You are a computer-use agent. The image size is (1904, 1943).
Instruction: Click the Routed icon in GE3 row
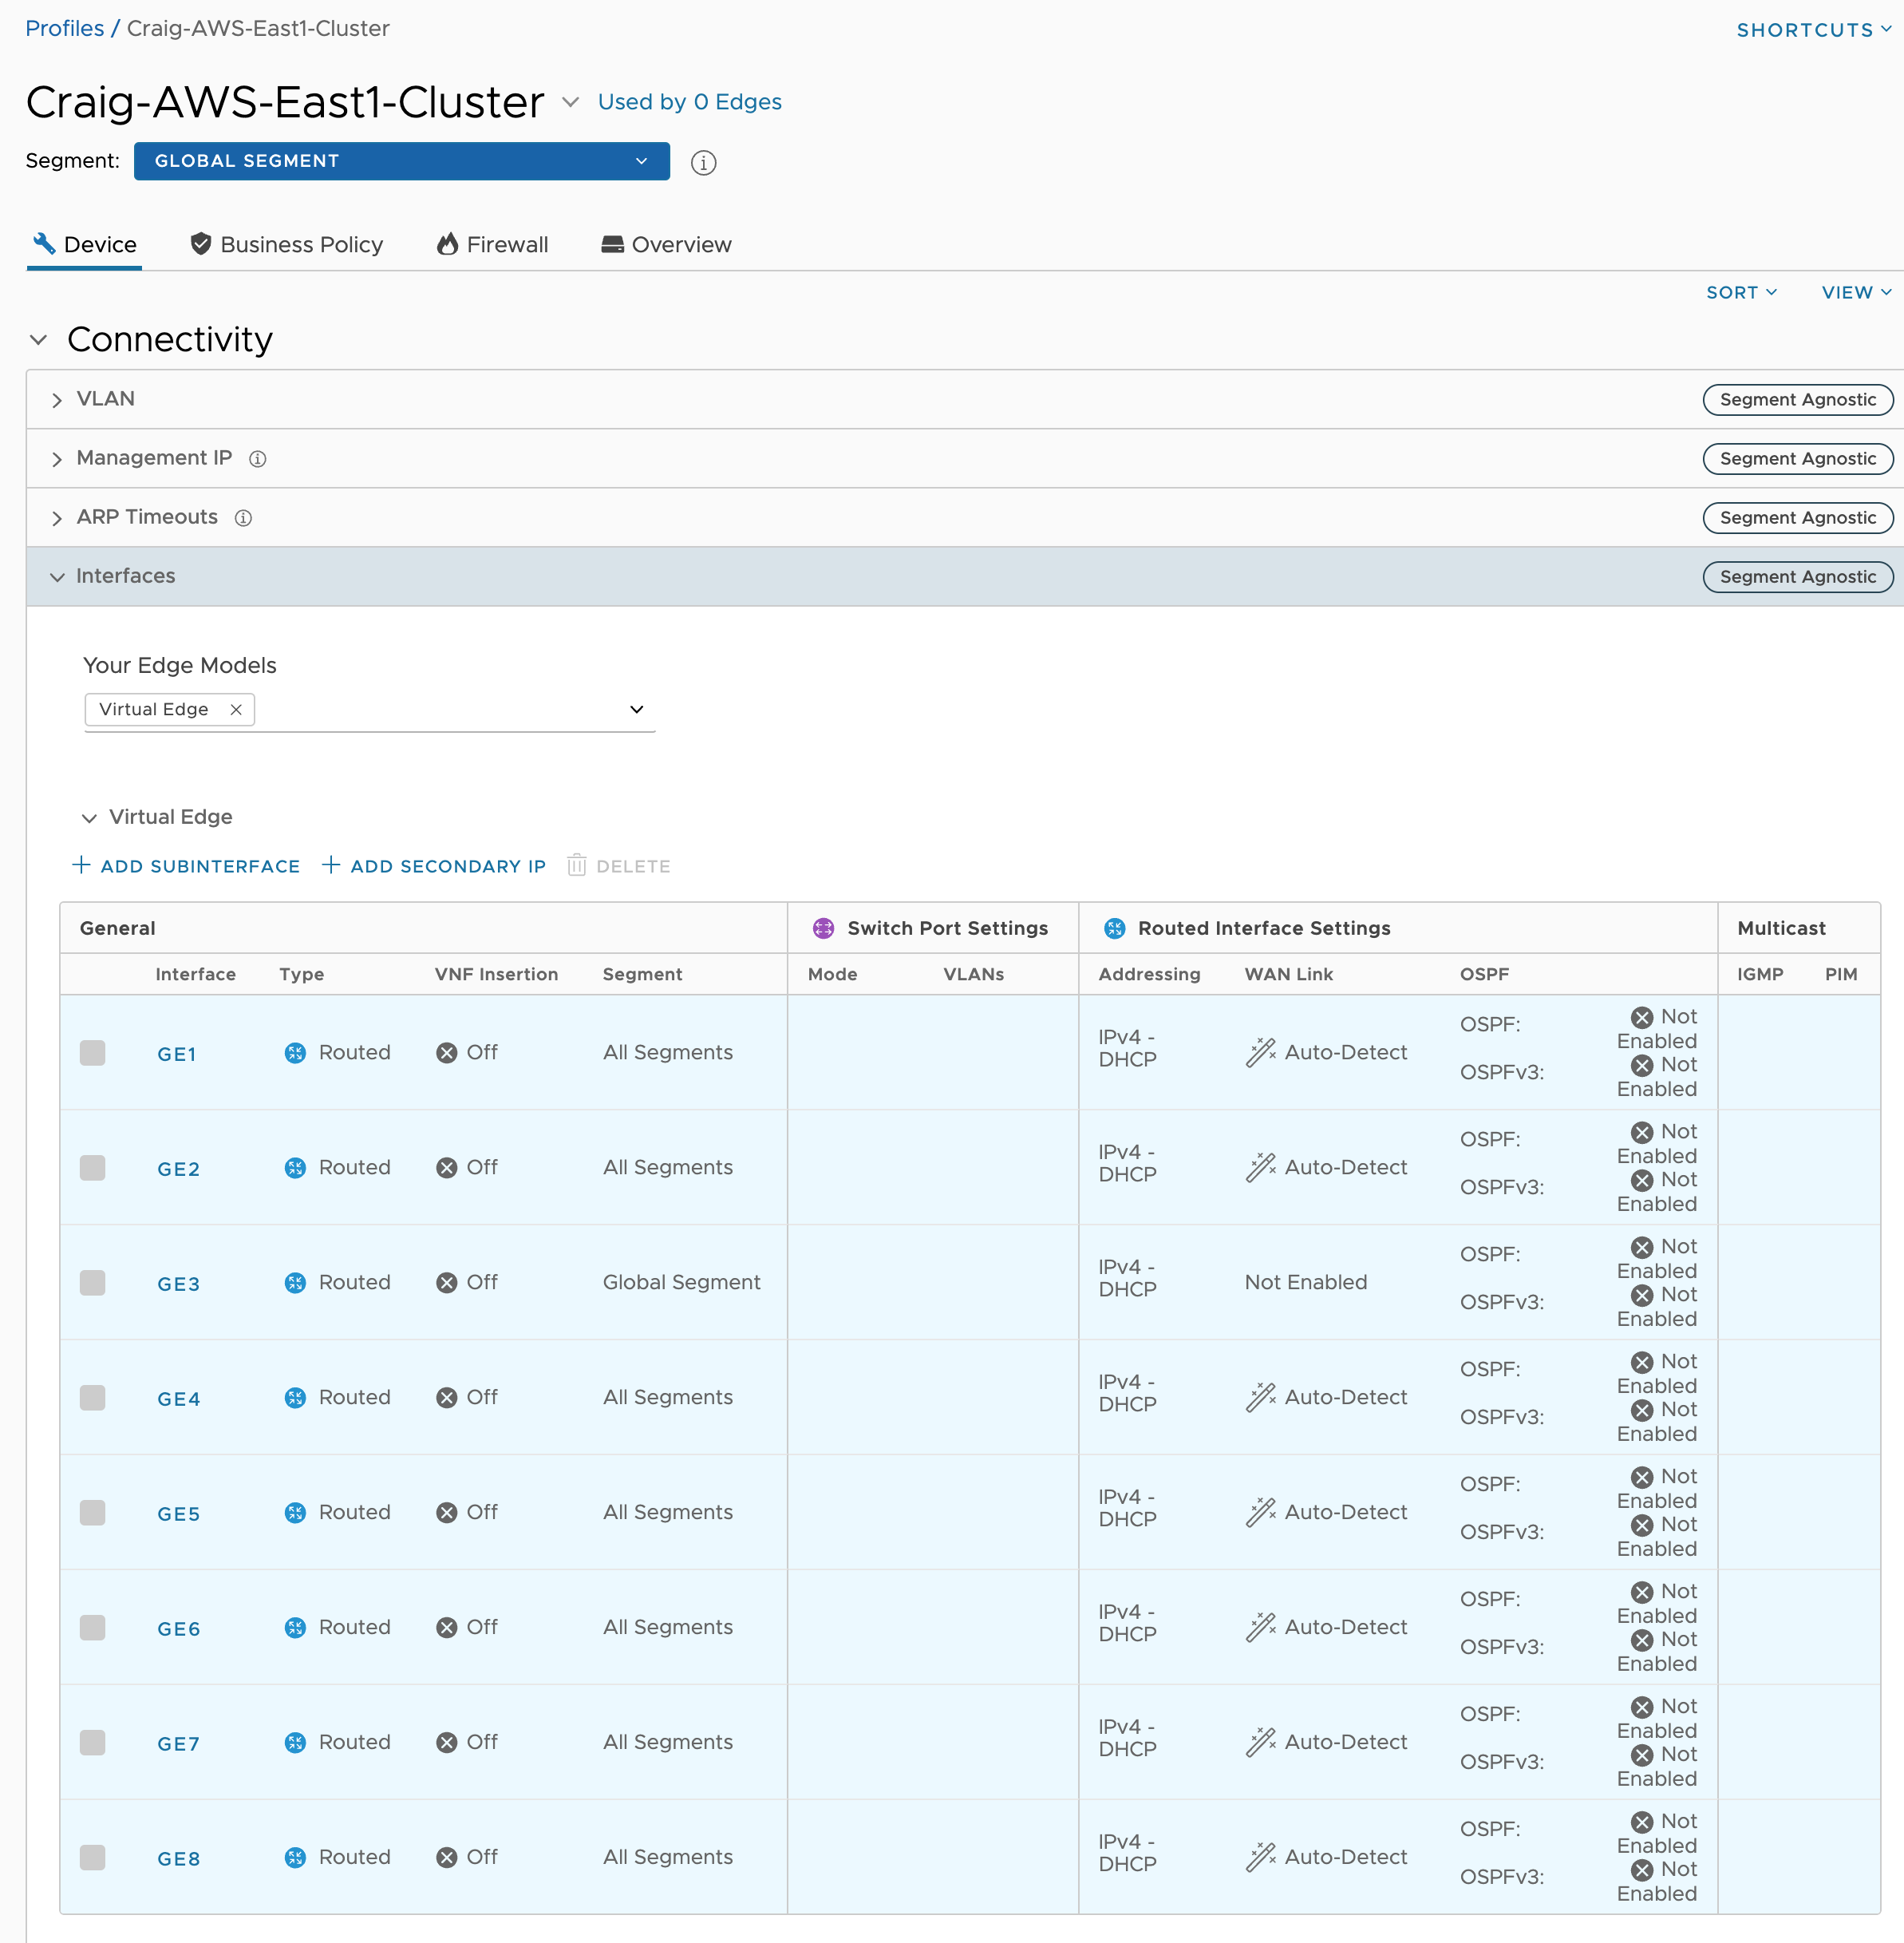pos(295,1283)
